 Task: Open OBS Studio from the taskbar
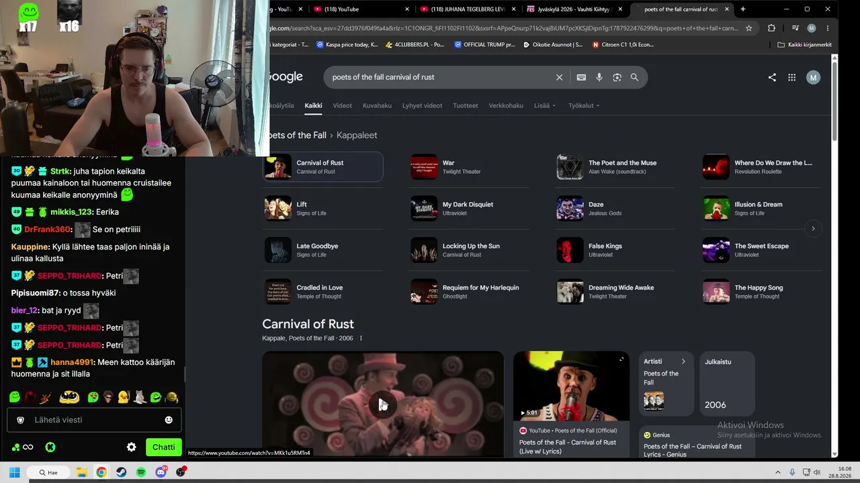click(x=181, y=472)
